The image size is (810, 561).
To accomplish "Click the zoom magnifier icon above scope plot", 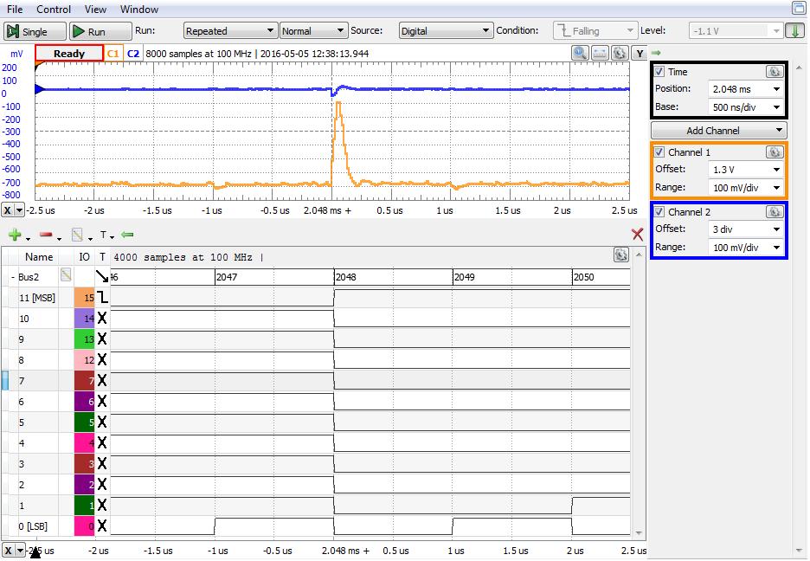I will (580, 53).
